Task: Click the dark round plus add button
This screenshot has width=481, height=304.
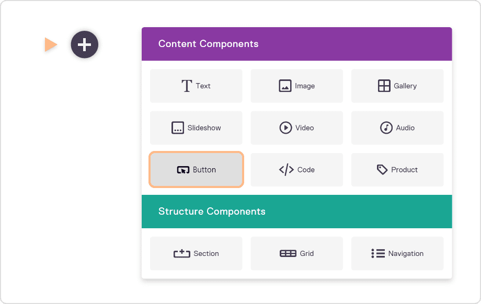Action: click(84, 45)
